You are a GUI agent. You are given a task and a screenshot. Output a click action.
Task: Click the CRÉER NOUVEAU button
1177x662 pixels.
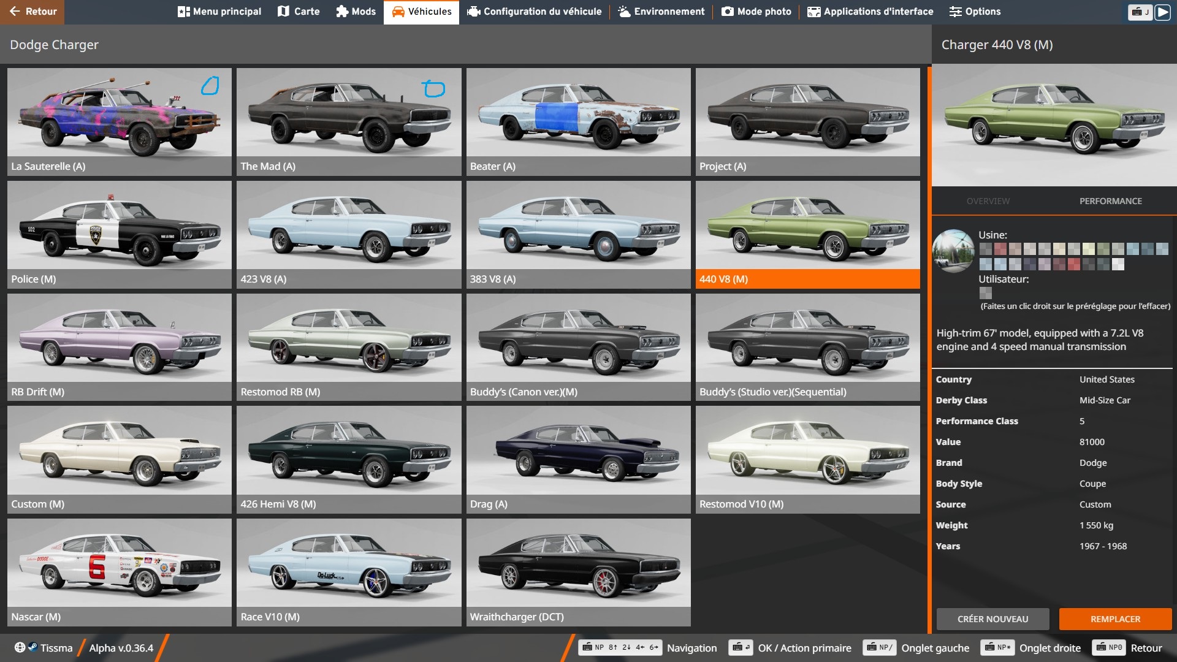tap(992, 619)
